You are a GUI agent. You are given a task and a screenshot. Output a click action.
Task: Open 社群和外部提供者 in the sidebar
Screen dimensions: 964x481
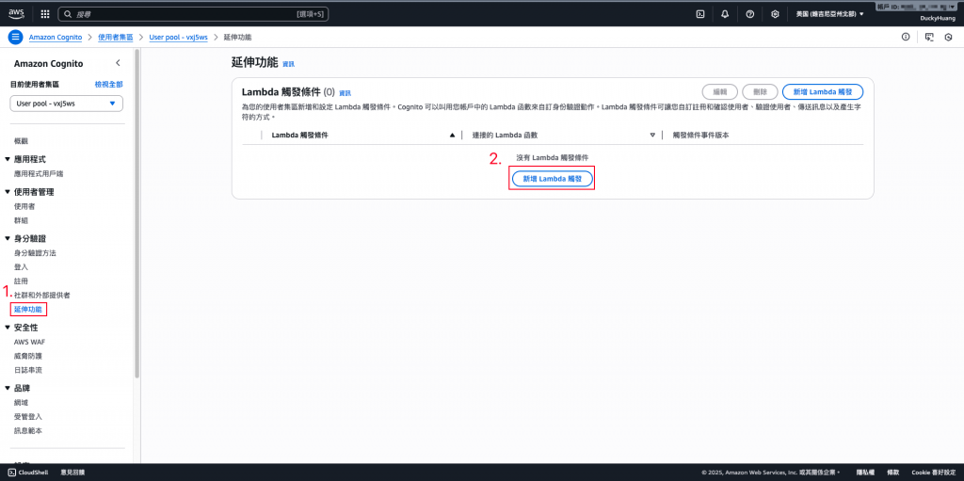click(x=41, y=296)
